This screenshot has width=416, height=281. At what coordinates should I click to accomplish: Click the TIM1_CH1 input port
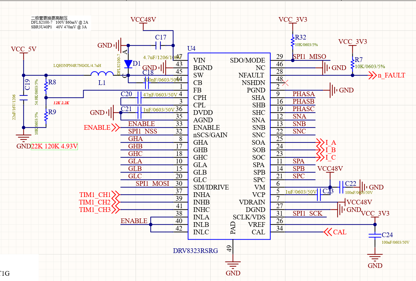tap(99, 195)
